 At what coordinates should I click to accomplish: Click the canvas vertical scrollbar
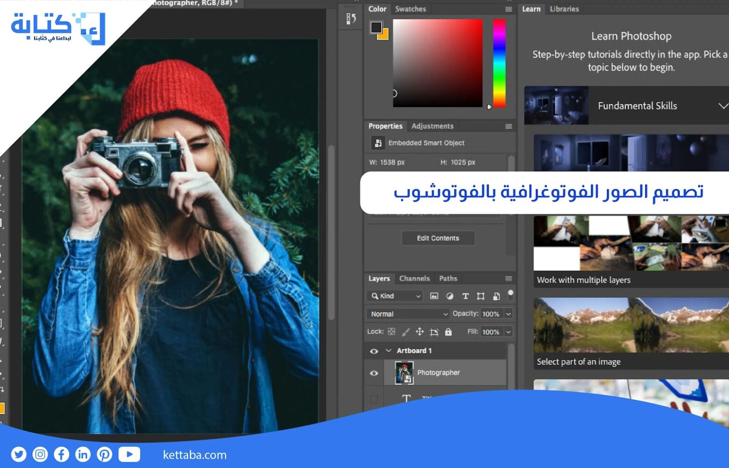[x=331, y=232]
